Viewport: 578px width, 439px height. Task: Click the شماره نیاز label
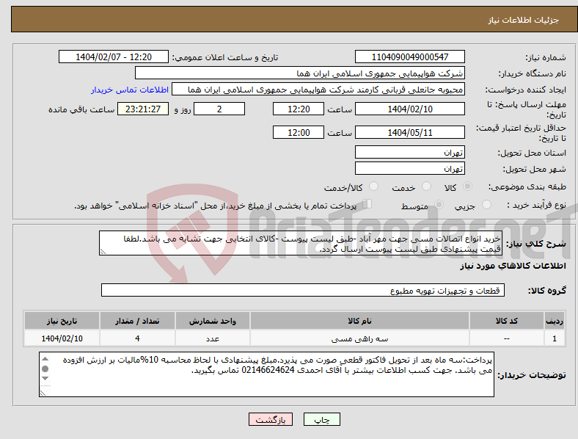(546, 57)
